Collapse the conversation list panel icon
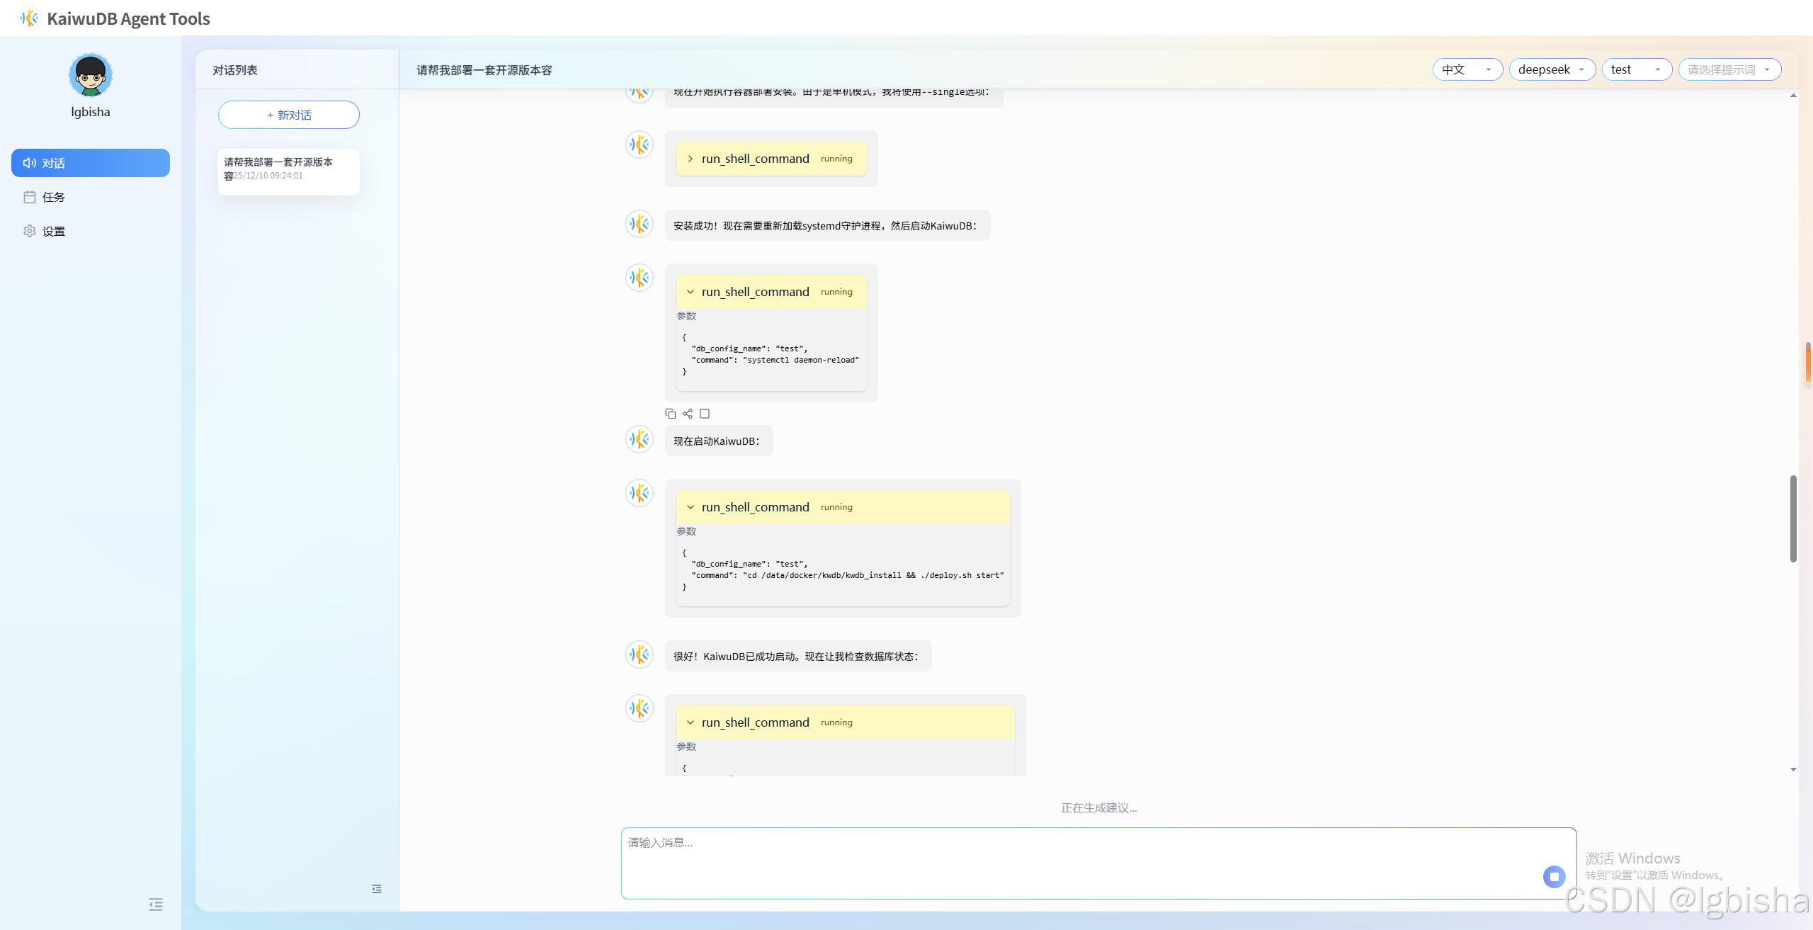 point(377,889)
